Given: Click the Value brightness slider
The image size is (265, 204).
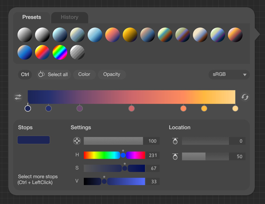Looking at the screenshot, I should pyautogui.click(x=114, y=182).
